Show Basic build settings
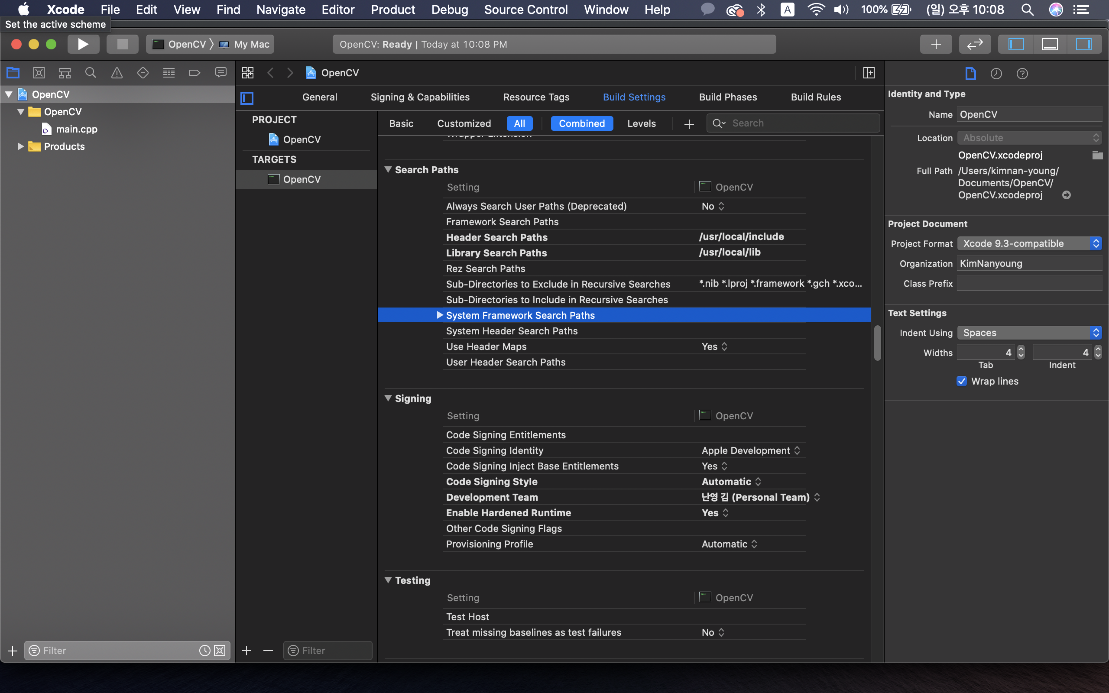This screenshot has height=693, width=1109. 401,123
